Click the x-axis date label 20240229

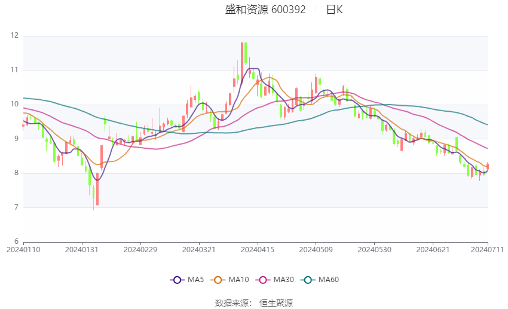click(140, 250)
